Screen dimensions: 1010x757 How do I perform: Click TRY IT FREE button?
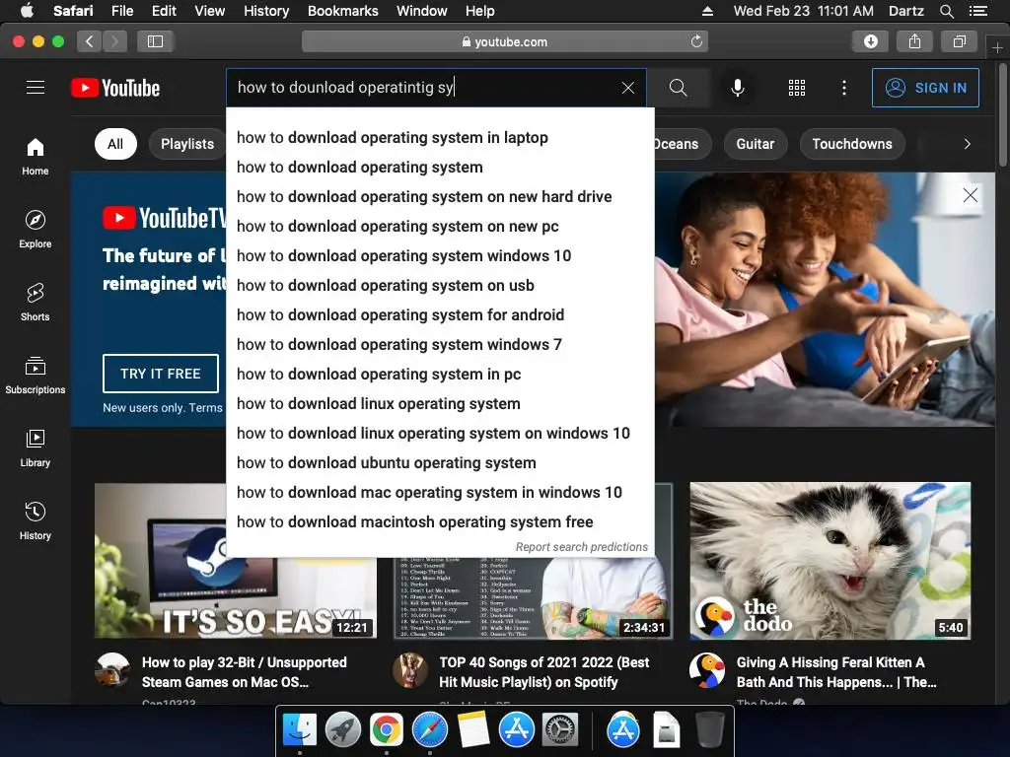(x=161, y=374)
